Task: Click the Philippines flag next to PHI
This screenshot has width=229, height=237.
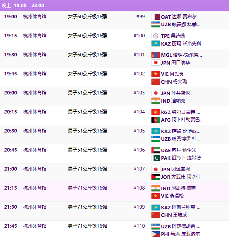Action: tap(155, 234)
